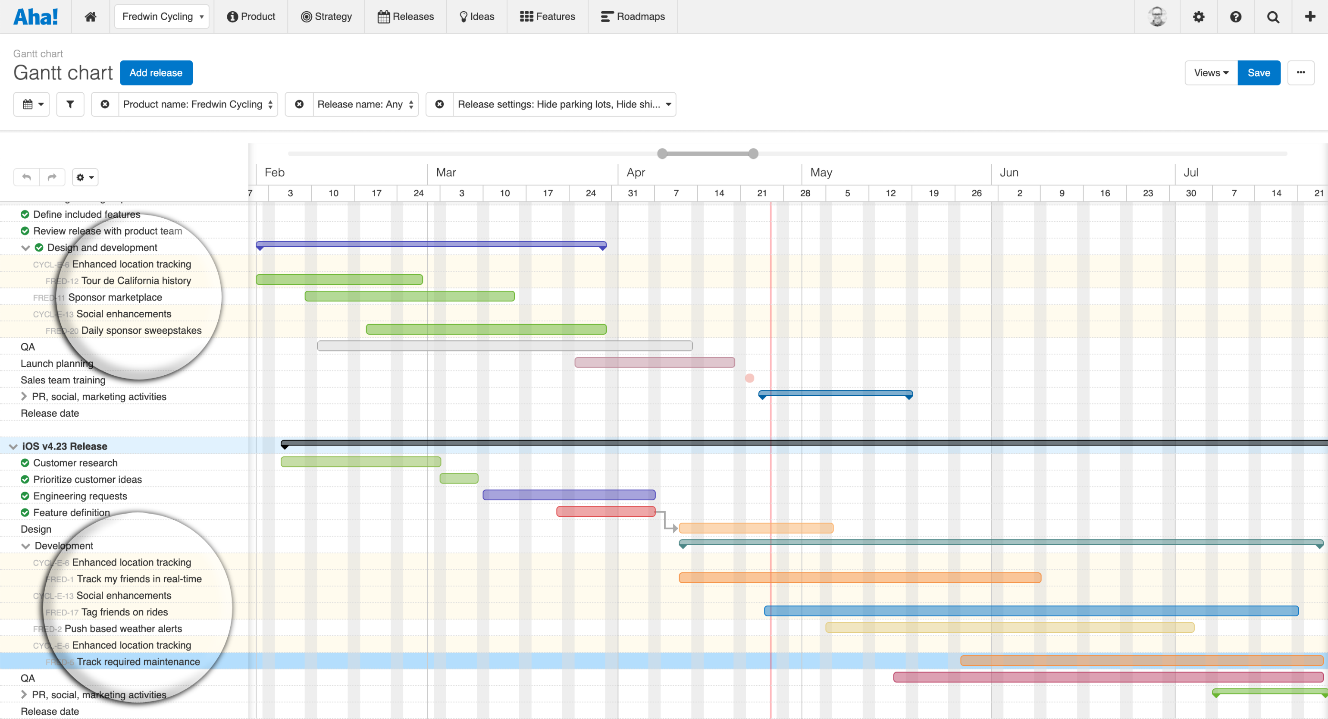Collapse the Development section under iOS v4.23

tap(26, 546)
